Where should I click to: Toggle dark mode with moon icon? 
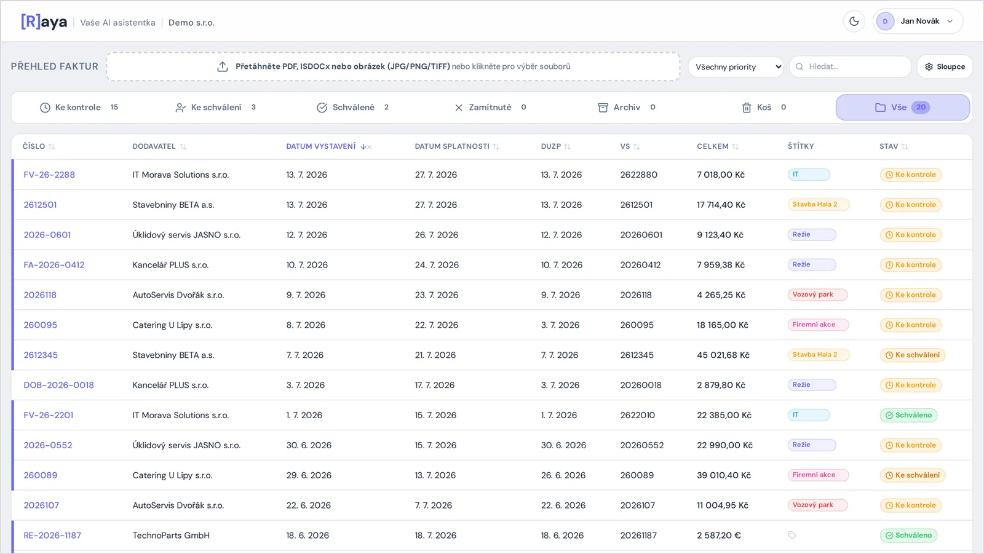coord(854,22)
